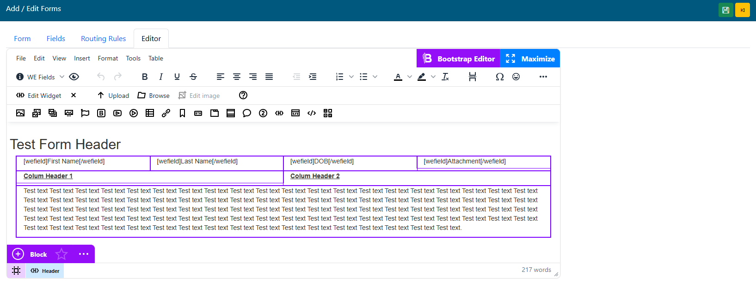Toggle bold formatting
This screenshot has width=756, height=289.
[145, 77]
